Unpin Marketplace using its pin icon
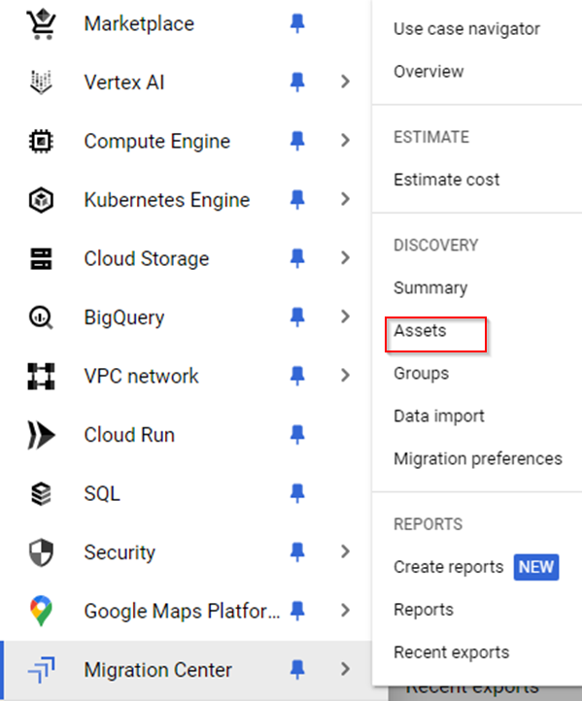 click(297, 23)
